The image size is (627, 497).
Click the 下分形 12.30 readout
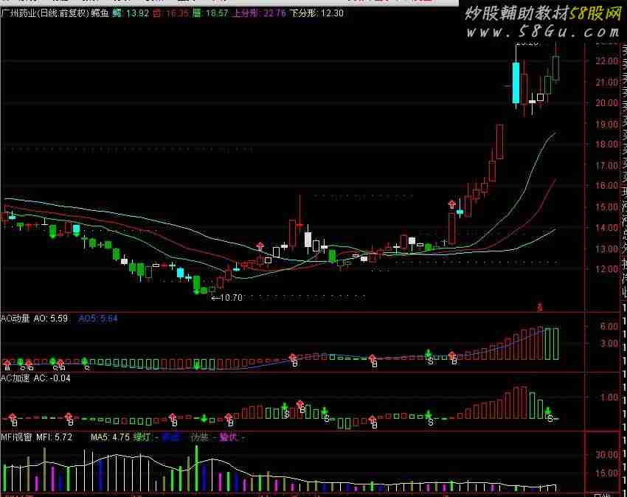316,13
